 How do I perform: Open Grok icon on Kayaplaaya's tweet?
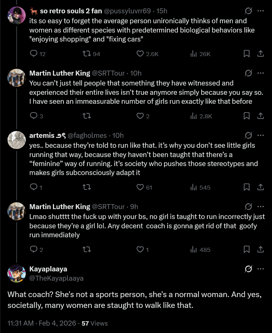pos(248,269)
